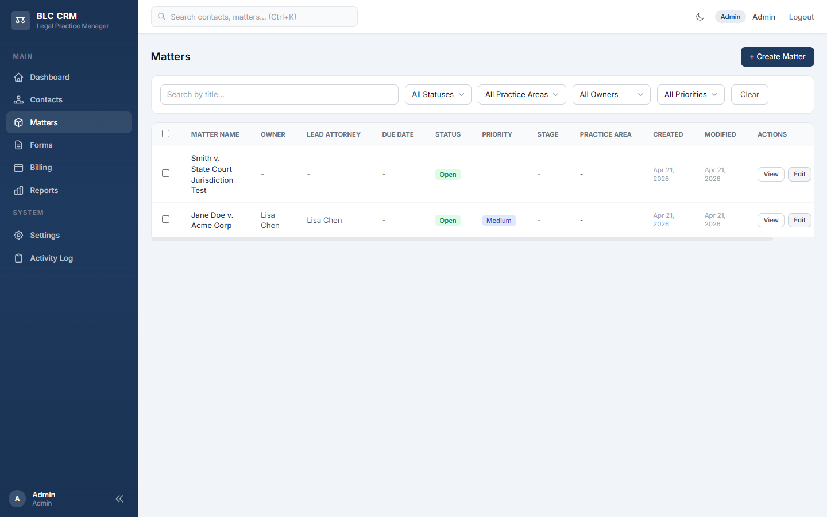Viewport: 827px width, 517px height.
Task: Open the All Owners filter dropdown
Action: 612,94
